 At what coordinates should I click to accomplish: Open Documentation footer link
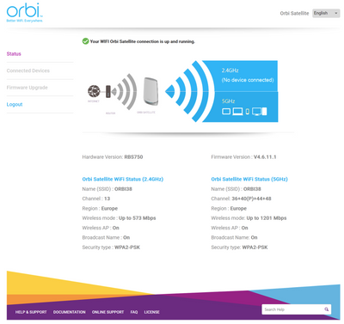[70, 312]
